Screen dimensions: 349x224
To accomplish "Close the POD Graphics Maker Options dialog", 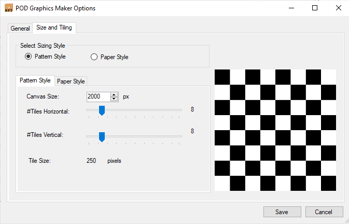I will click(x=338, y=8).
